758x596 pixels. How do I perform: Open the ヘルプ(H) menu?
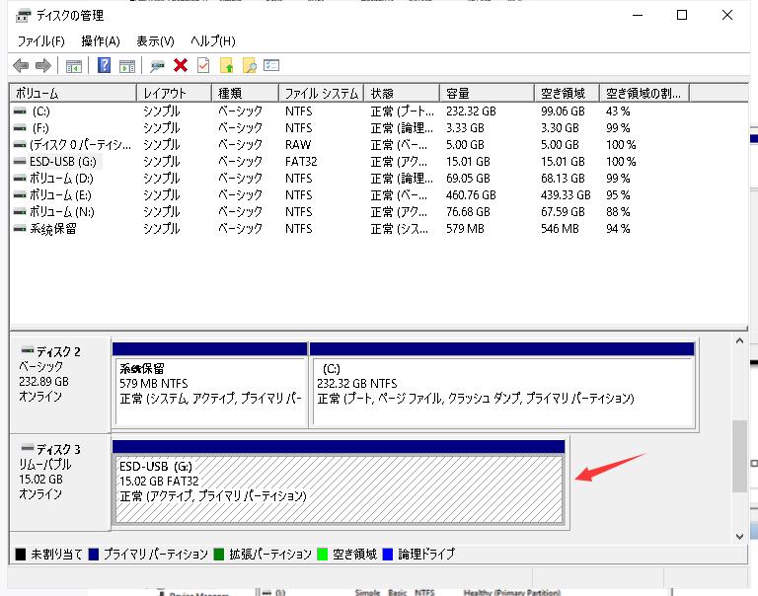click(213, 41)
